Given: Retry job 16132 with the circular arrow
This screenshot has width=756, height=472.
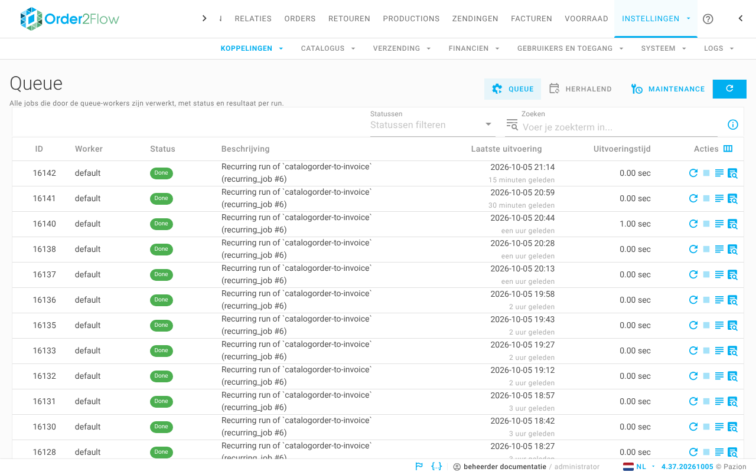Looking at the screenshot, I should pos(693,376).
